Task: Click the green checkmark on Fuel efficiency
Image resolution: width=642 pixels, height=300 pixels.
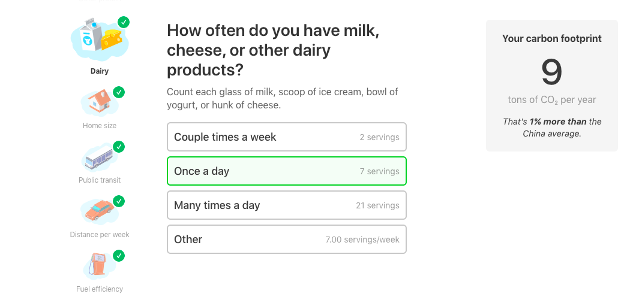Action: pyautogui.click(x=119, y=256)
